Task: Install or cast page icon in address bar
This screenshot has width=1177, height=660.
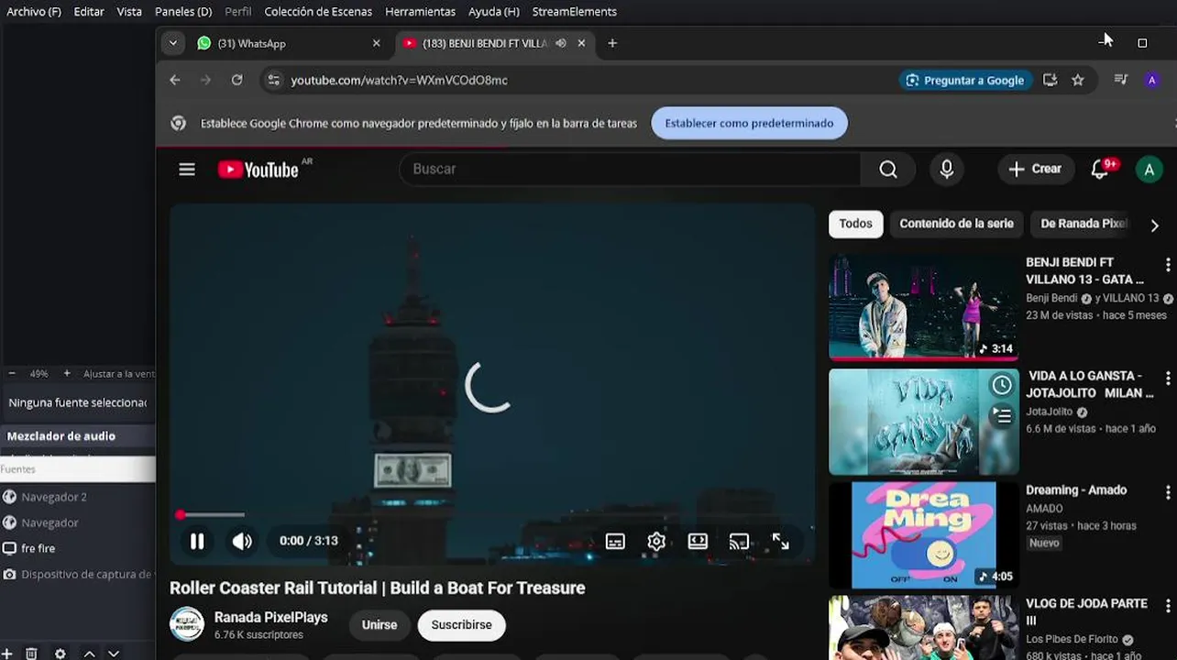Action: pyautogui.click(x=1050, y=80)
